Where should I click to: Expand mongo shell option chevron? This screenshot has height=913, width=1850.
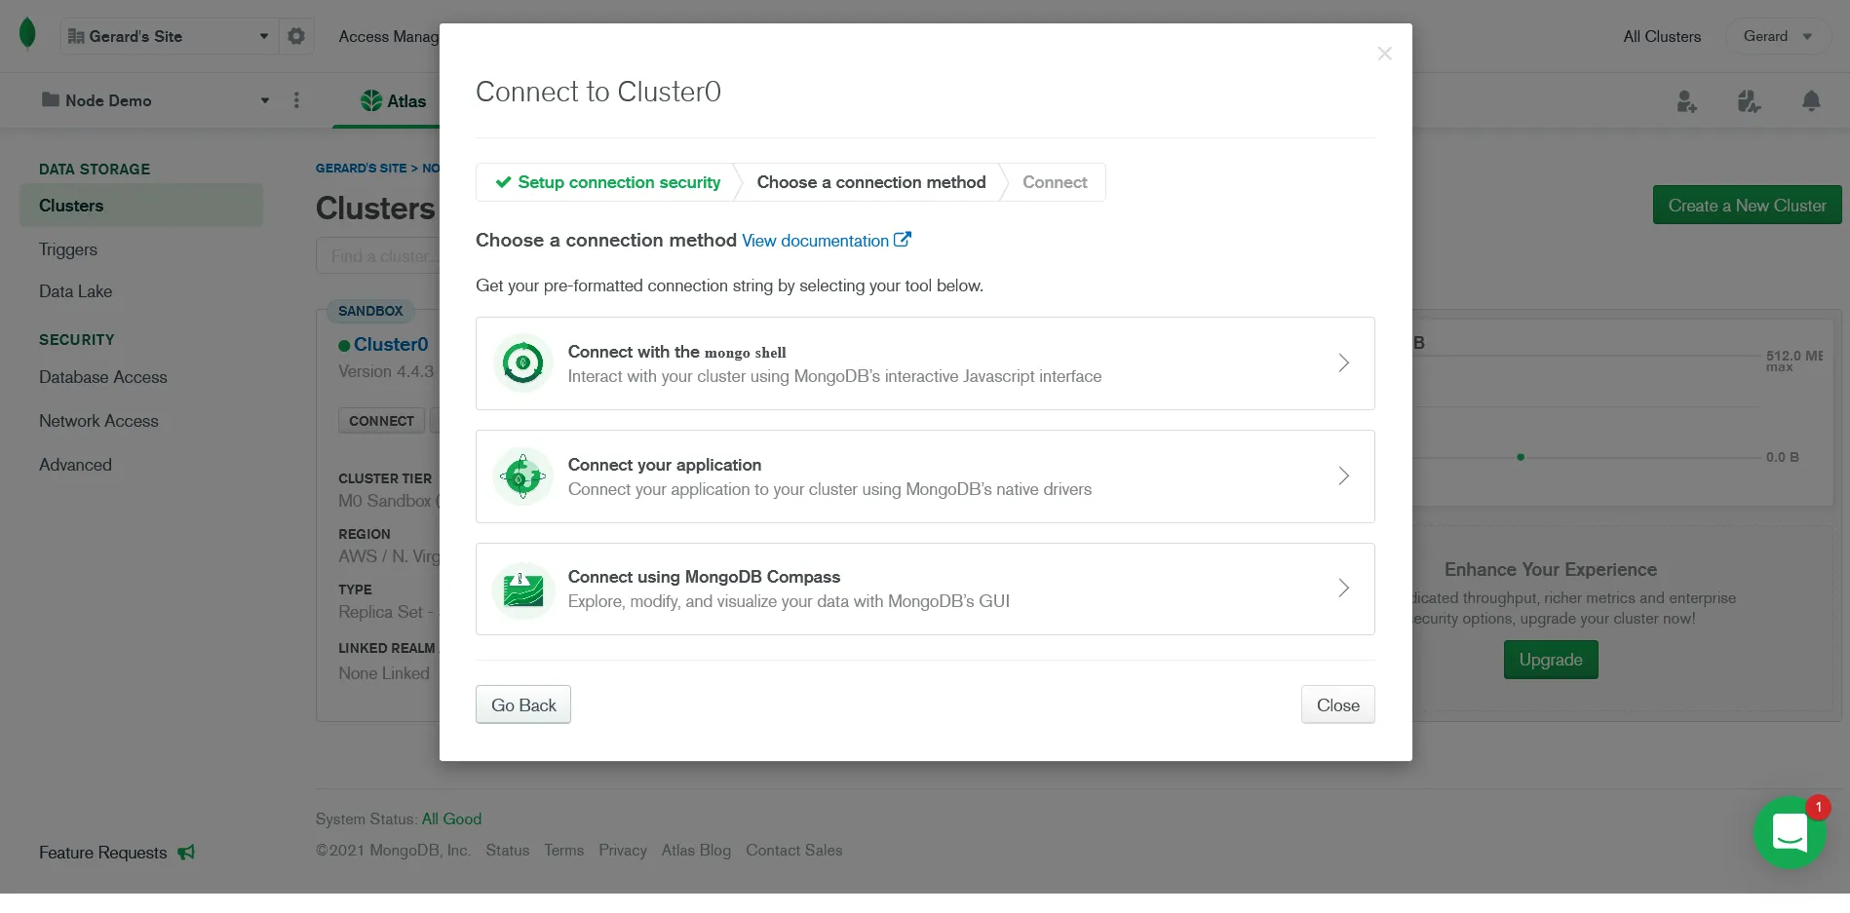click(1343, 363)
